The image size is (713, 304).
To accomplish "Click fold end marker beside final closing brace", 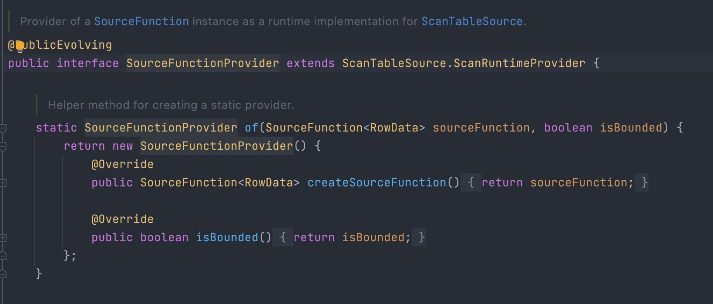I will pyautogui.click(x=3, y=274).
